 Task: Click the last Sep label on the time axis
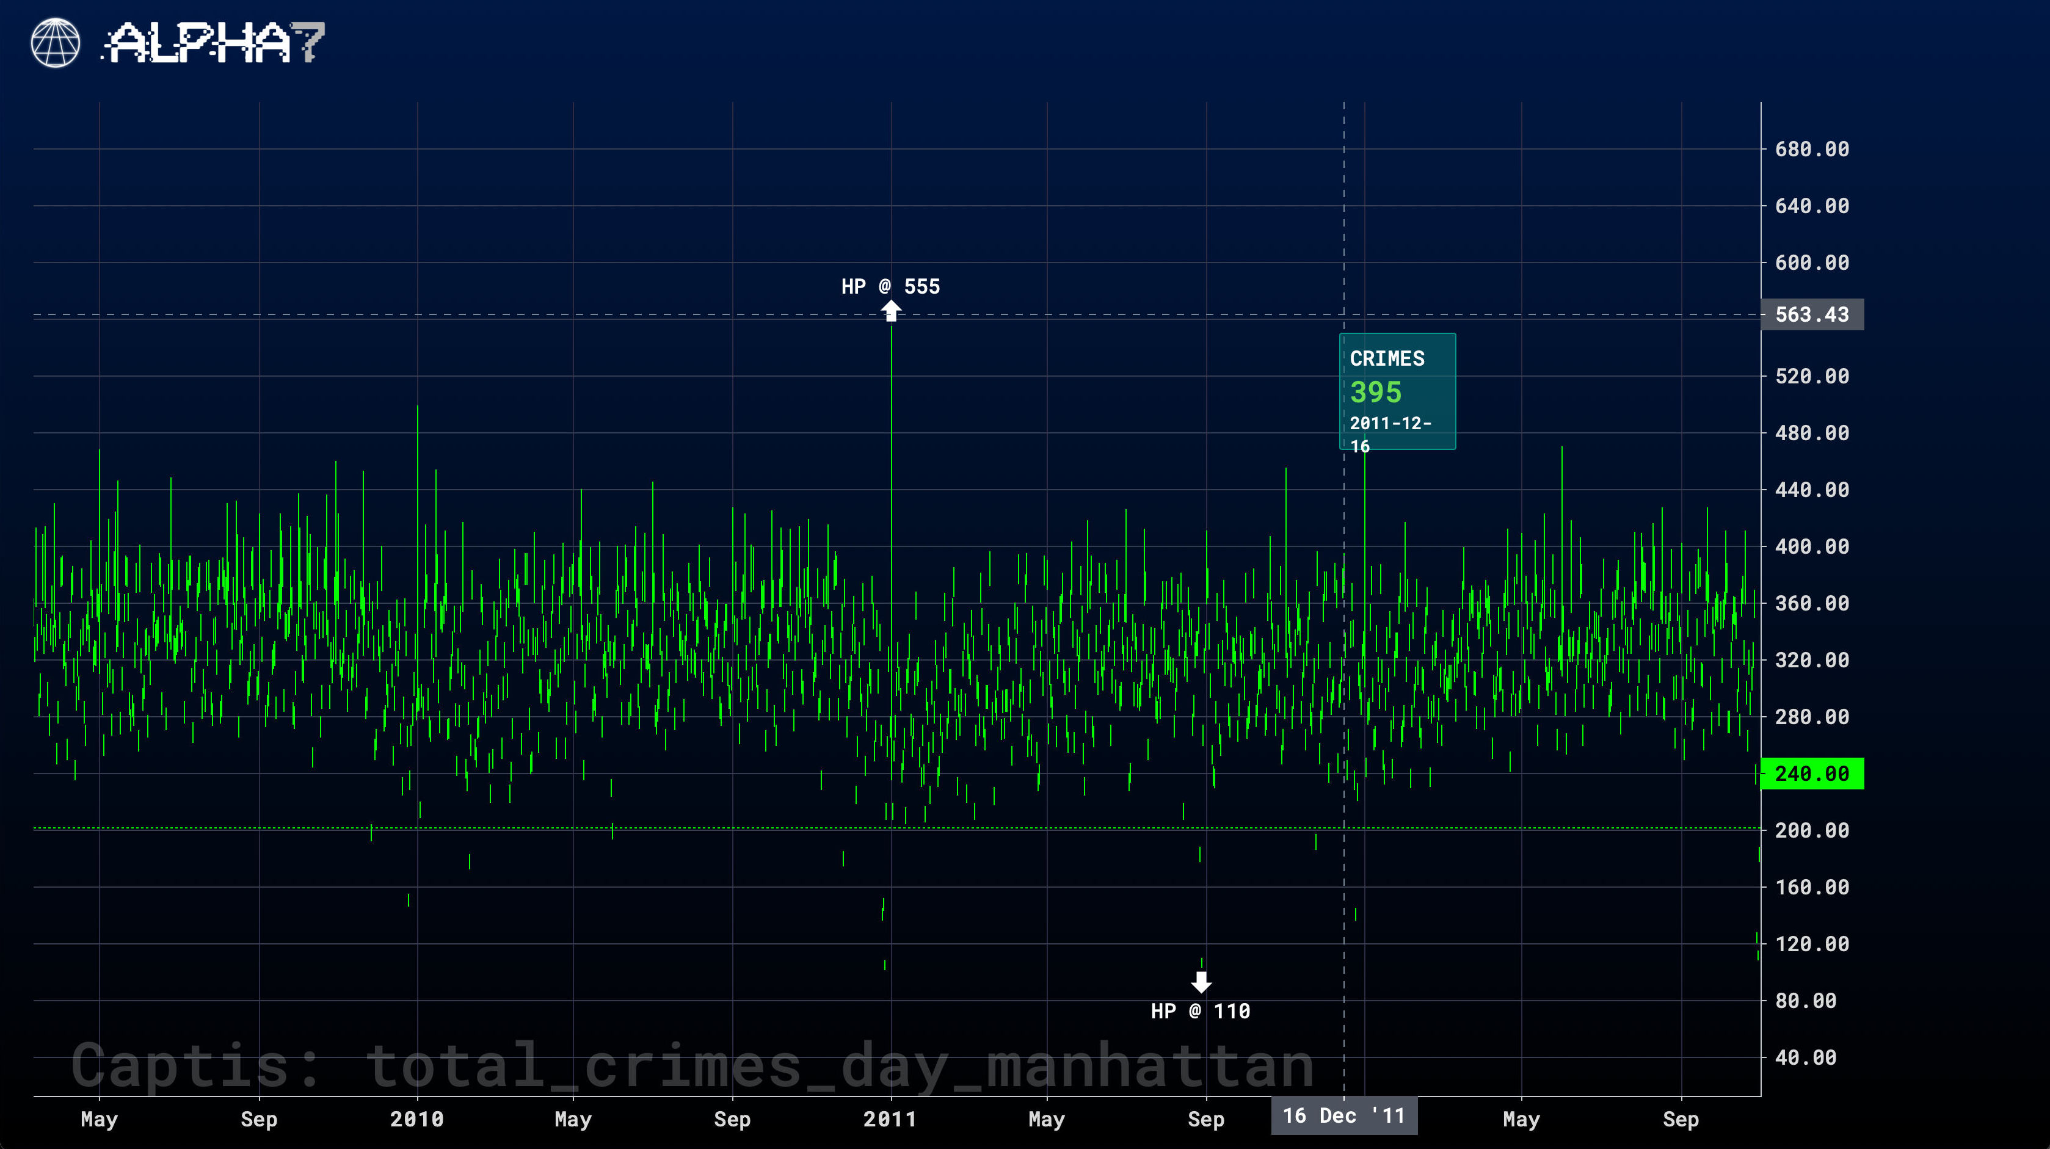[1681, 1120]
